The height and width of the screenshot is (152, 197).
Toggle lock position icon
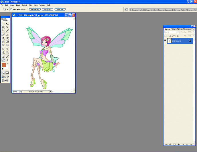[175, 36]
